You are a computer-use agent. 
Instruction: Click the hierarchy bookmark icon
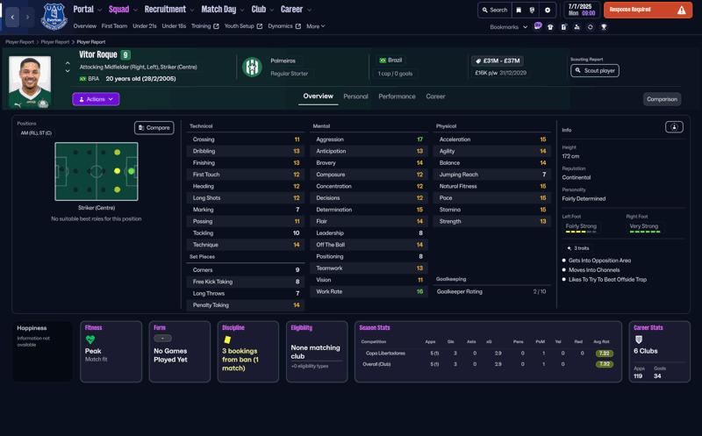(x=577, y=27)
